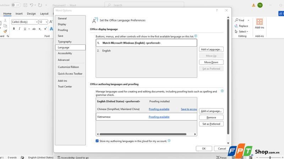Viewport: 284px width, 159px height.
Task: Click the zoom slider in status bar
Action: click(x=270, y=158)
